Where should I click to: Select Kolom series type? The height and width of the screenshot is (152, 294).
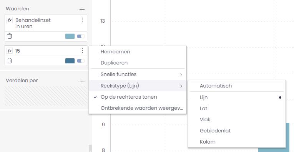(237, 142)
